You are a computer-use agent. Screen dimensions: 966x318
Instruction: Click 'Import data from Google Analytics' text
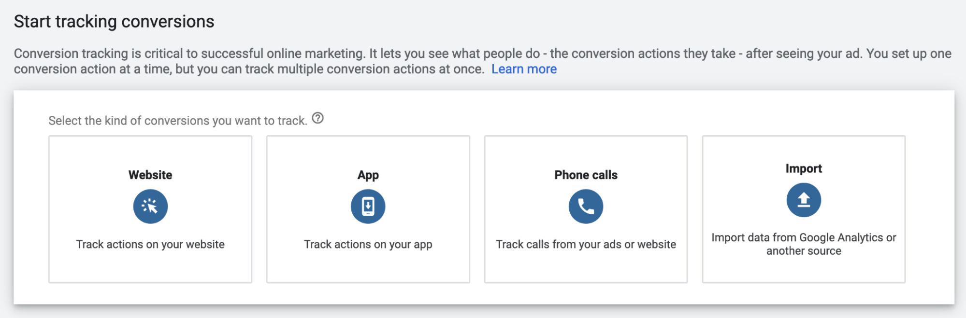[x=804, y=238]
